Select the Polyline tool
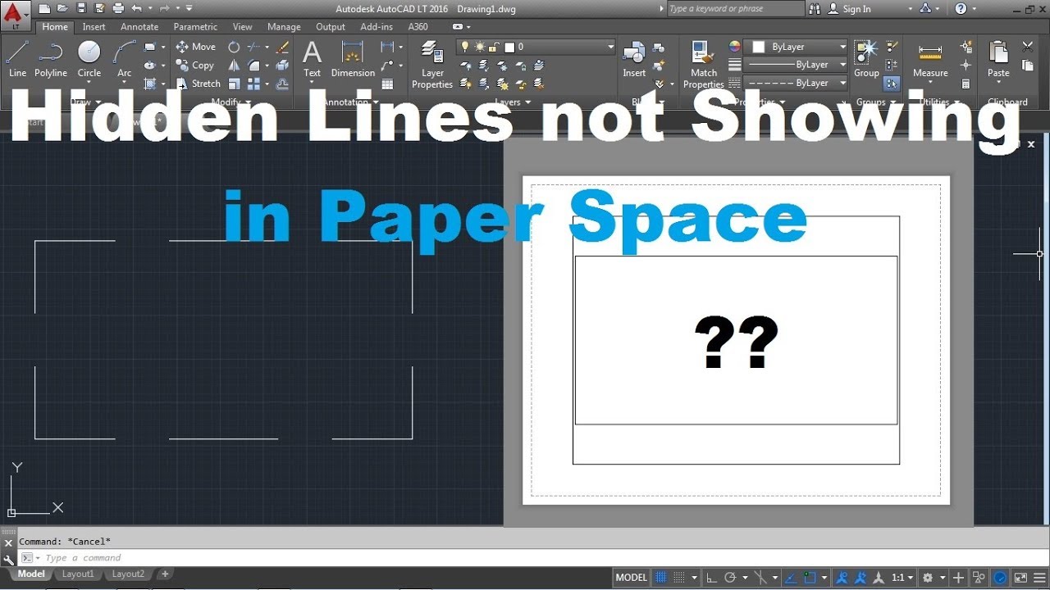Viewport: 1050px width, 590px height. [50, 58]
